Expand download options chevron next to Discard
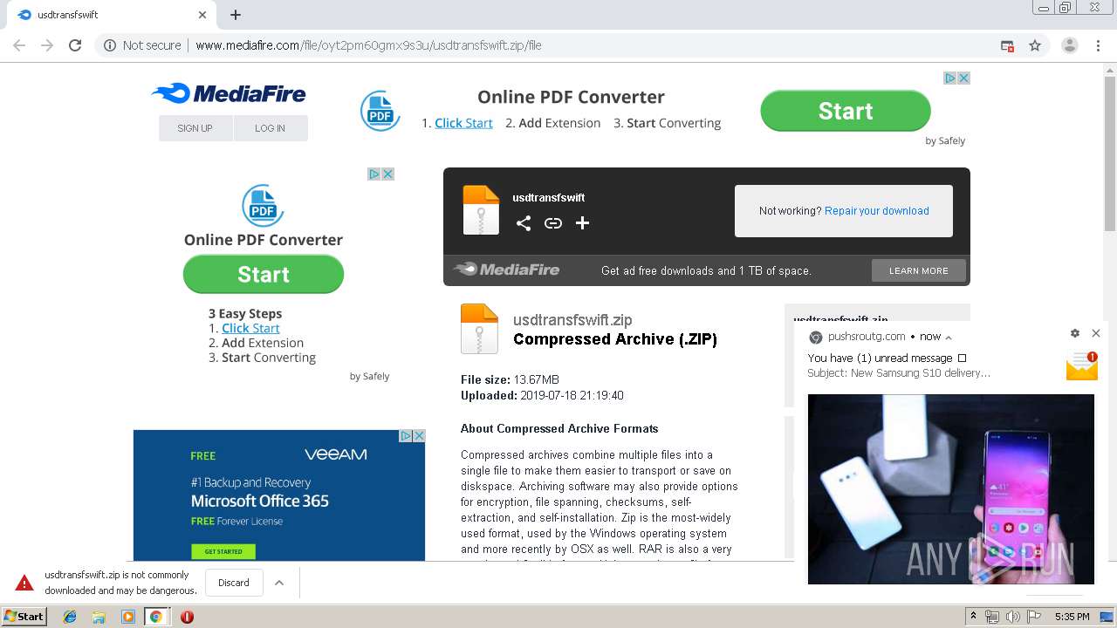Screen dimensions: 1117x628 point(279,583)
